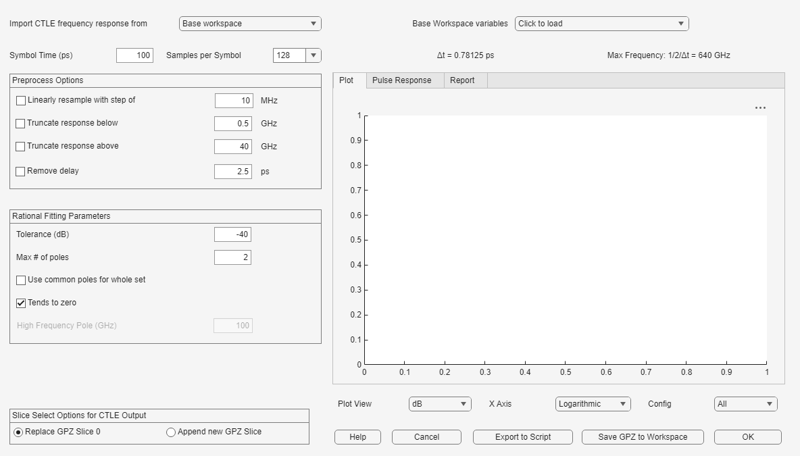Click the Remove delay 2.5 ps field
This screenshot has height=456, width=800.
pos(233,172)
